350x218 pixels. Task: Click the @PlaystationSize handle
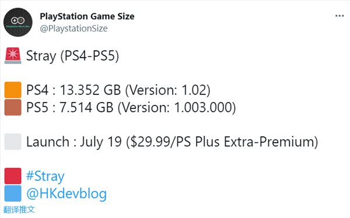73,29
